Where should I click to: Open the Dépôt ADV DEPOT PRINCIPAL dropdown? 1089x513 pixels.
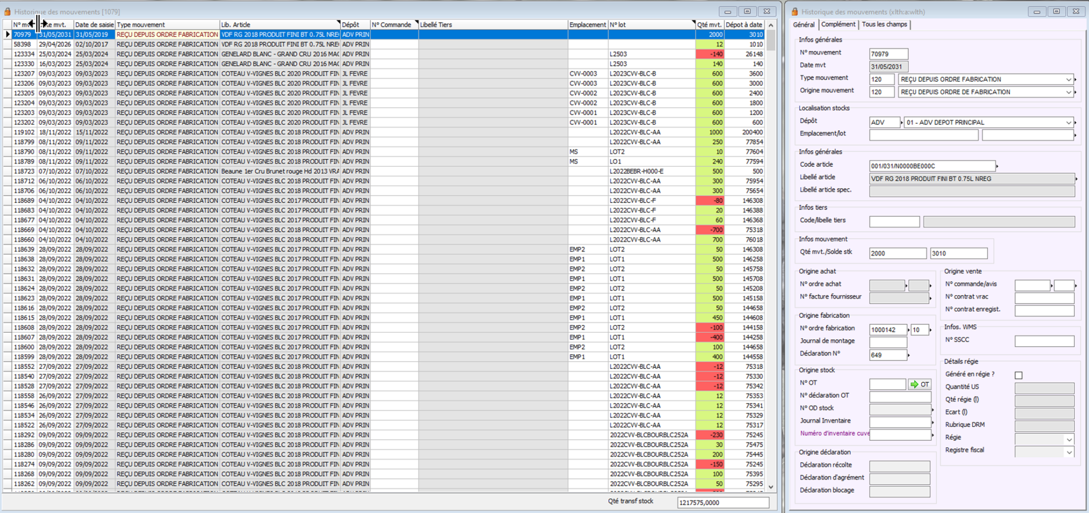point(1068,123)
